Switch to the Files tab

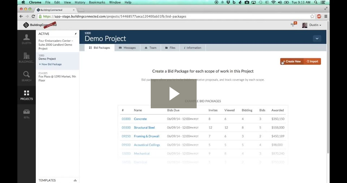pyautogui.click(x=170, y=48)
